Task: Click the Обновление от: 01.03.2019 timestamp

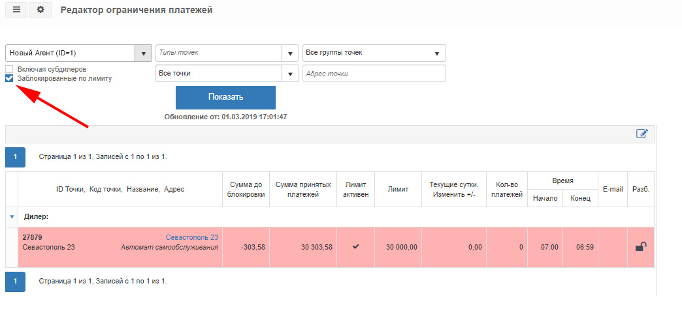Action: pyautogui.click(x=225, y=117)
